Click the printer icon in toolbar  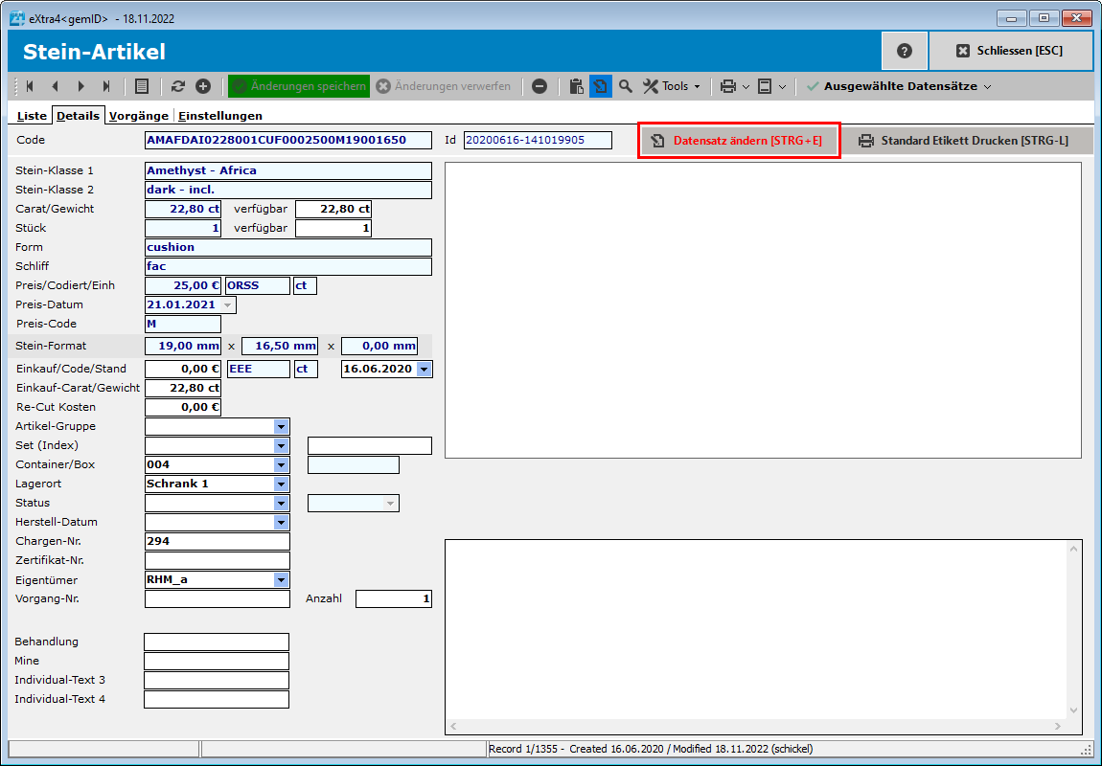click(x=728, y=86)
